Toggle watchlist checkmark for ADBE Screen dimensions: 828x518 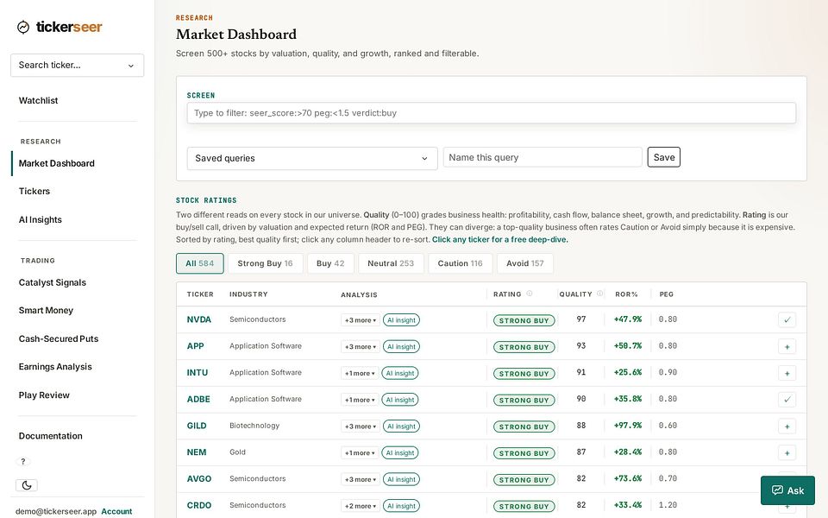click(x=787, y=400)
